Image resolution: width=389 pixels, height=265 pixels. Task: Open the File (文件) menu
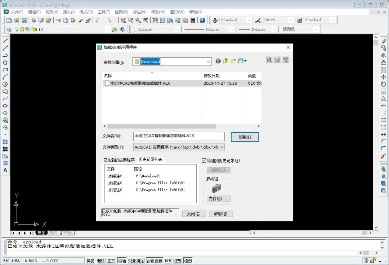coord(17,12)
